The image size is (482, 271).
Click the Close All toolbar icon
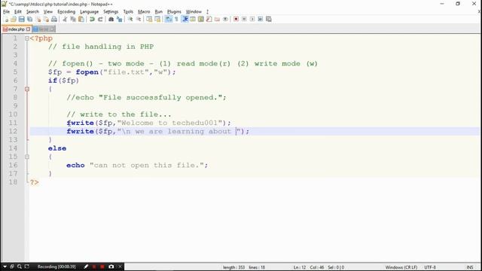(46, 20)
